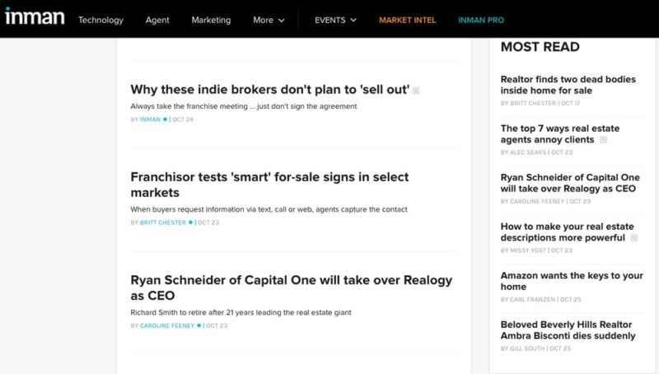Click the badge icon after 'agents annoy clients'
659x374 pixels.
point(603,140)
